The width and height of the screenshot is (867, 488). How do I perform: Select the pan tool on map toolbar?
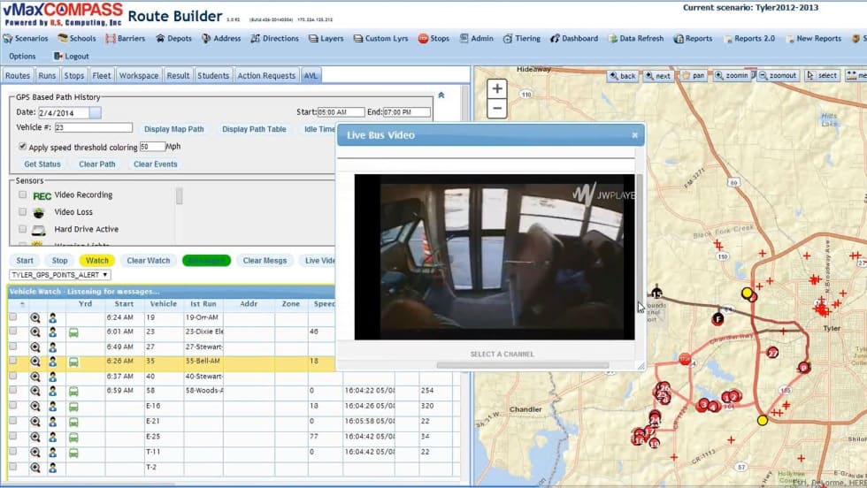[x=693, y=76]
